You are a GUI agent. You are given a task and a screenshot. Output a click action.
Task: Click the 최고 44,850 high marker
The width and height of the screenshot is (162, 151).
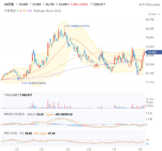click(x=77, y=26)
